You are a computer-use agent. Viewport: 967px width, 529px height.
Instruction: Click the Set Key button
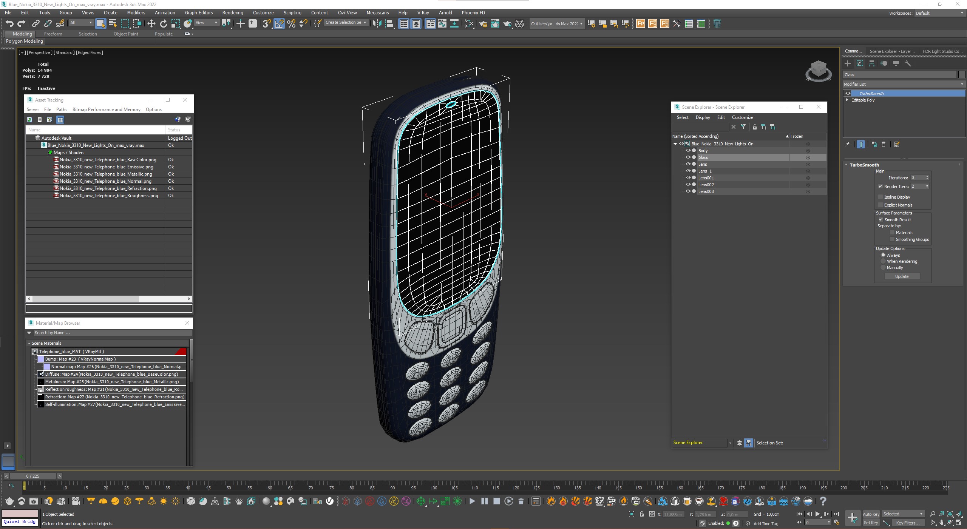871,523
